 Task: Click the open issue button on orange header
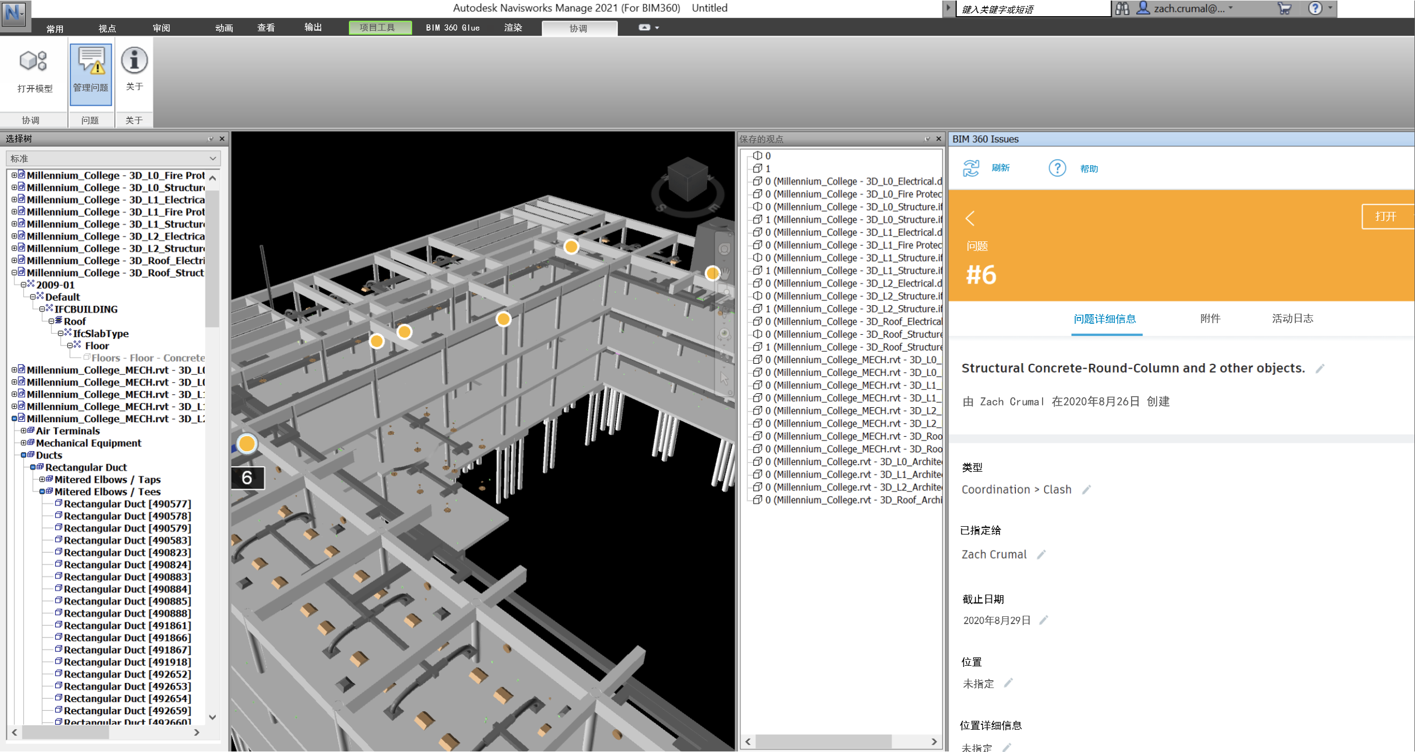coord(1385,216)
